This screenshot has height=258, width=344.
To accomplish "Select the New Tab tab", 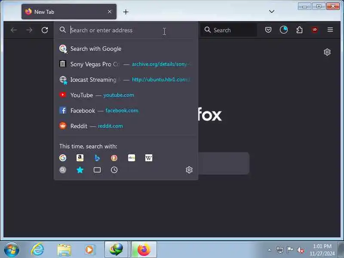I will pyautogui.click(x=69, y=12).
